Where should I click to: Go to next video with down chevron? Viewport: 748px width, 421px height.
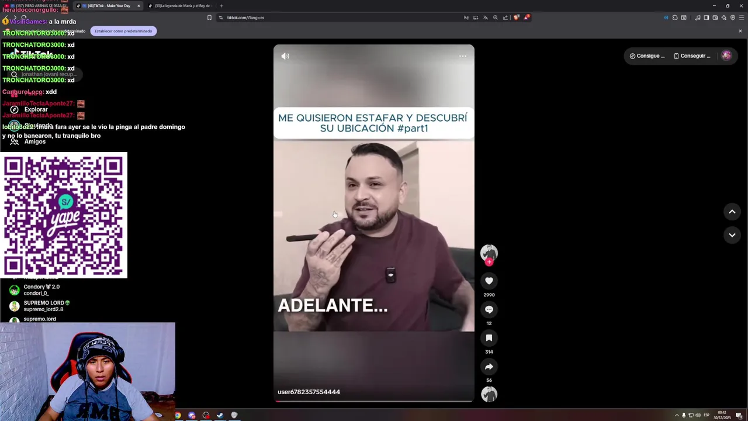[732, 235]
